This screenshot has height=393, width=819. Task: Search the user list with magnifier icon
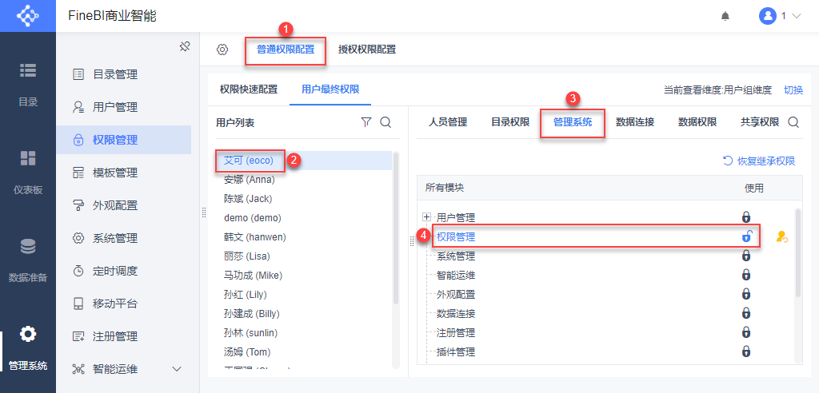[386, 122]
